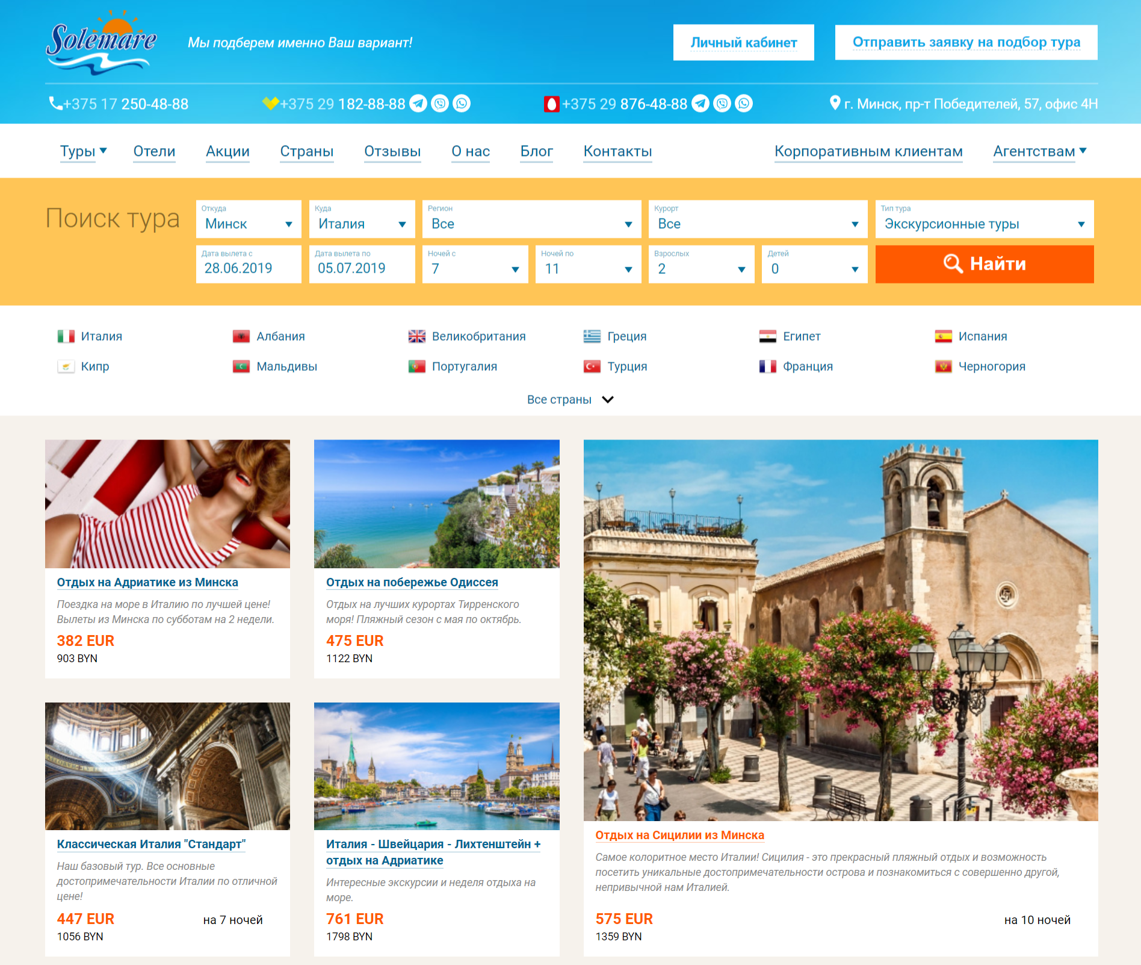Viewport: 1141px width, 965px height.
Task: Click the Italy flag icon
Action: pos(66,337)
